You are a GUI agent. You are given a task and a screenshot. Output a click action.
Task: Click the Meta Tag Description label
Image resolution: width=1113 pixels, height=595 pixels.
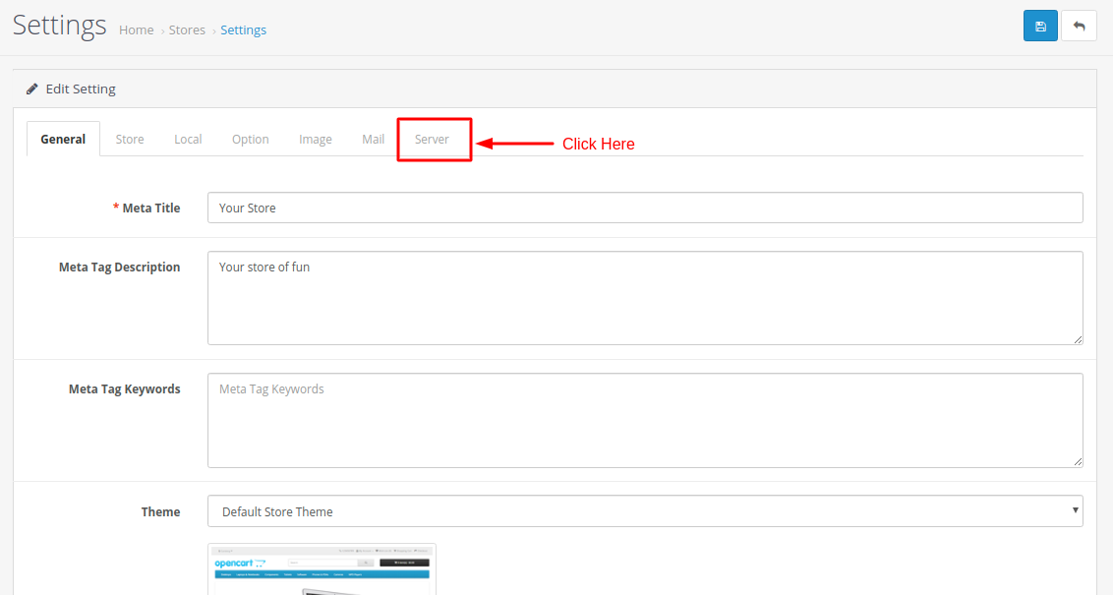(119, 267)
